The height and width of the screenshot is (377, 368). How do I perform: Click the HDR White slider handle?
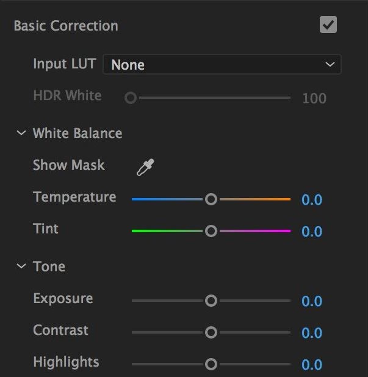[x=131, y=98]
